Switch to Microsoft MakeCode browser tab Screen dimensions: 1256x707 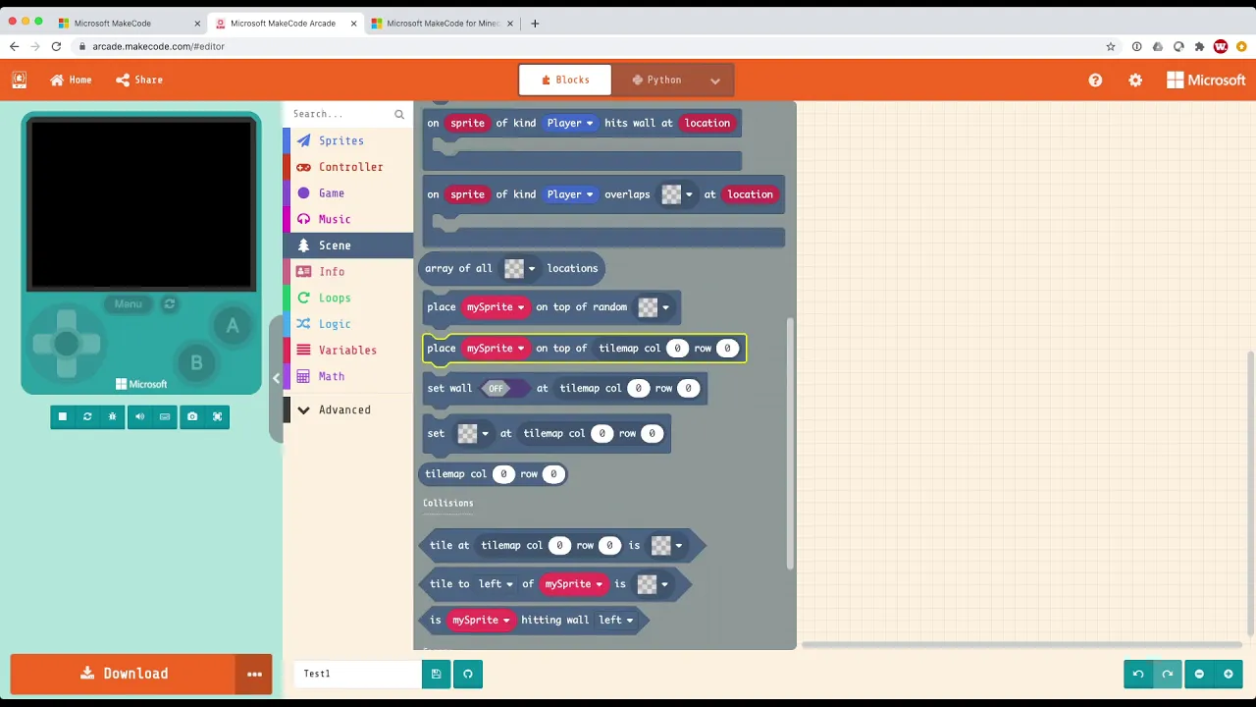tap(131, 24)
